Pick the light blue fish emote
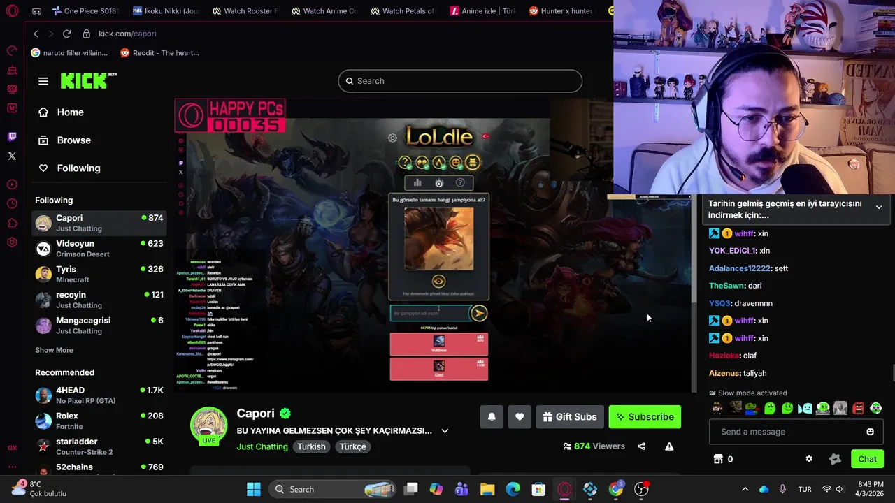 pos(805,408)
